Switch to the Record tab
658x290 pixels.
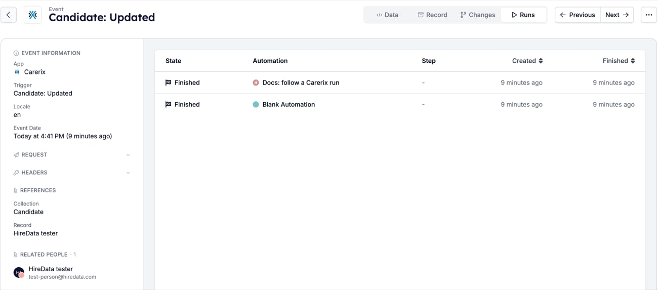432,15
